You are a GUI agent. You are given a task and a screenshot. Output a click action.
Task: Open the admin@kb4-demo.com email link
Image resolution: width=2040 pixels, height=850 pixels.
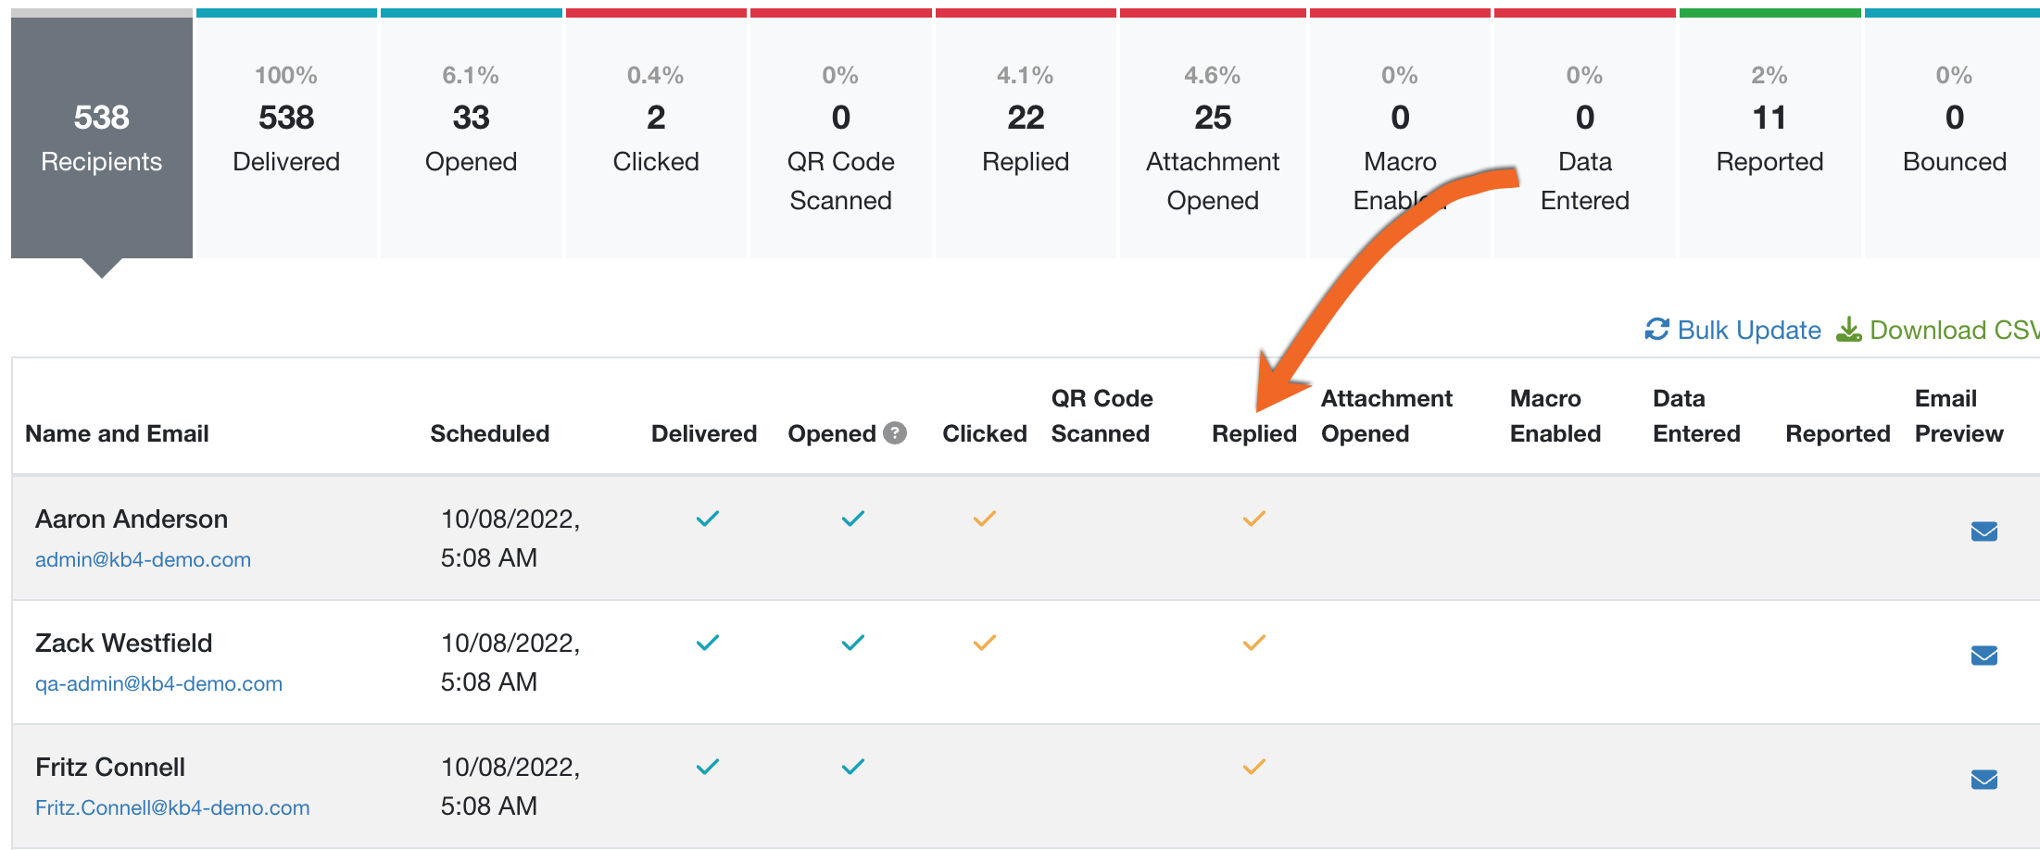point(143,559)
